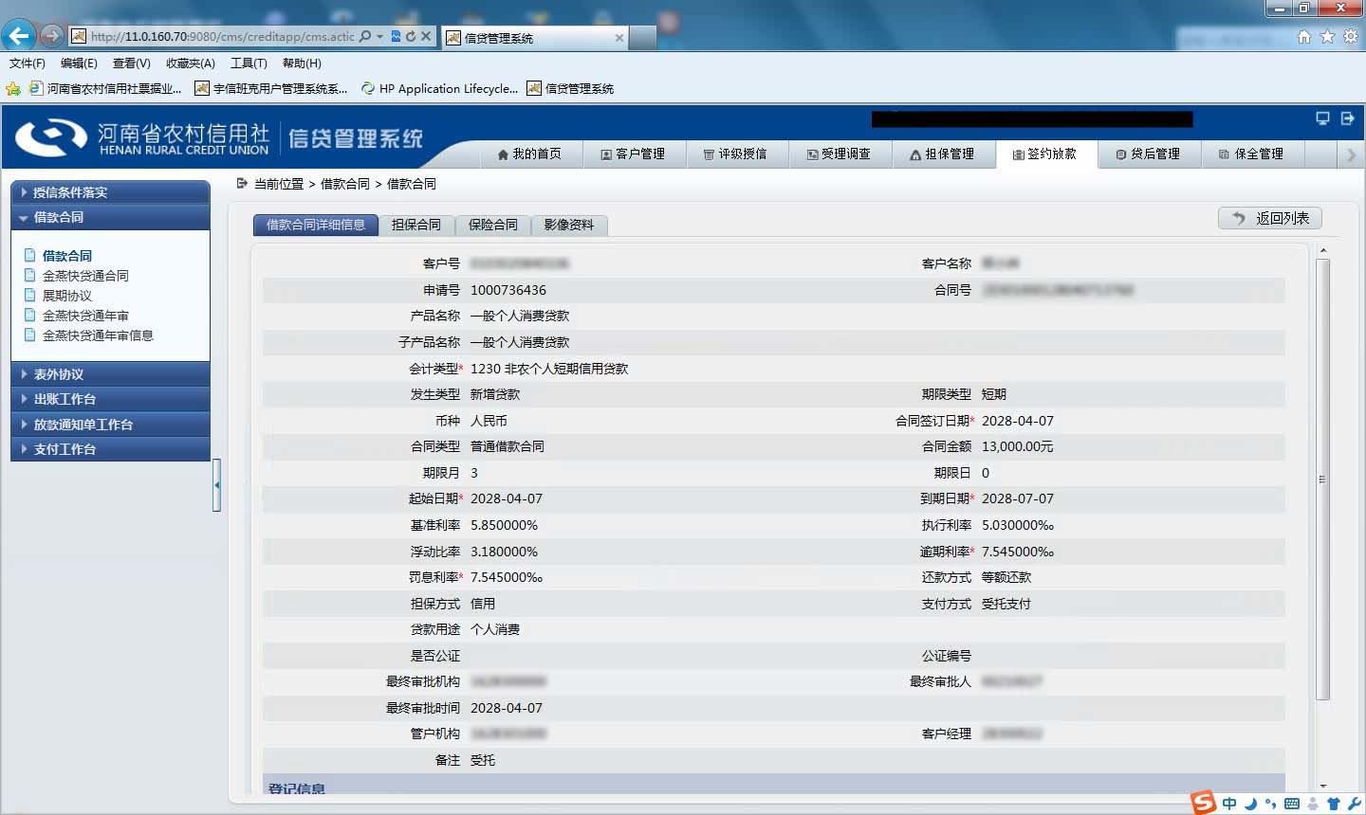Go to 我的首页 in the navigation bar
1366x815 pixels.
529,154
